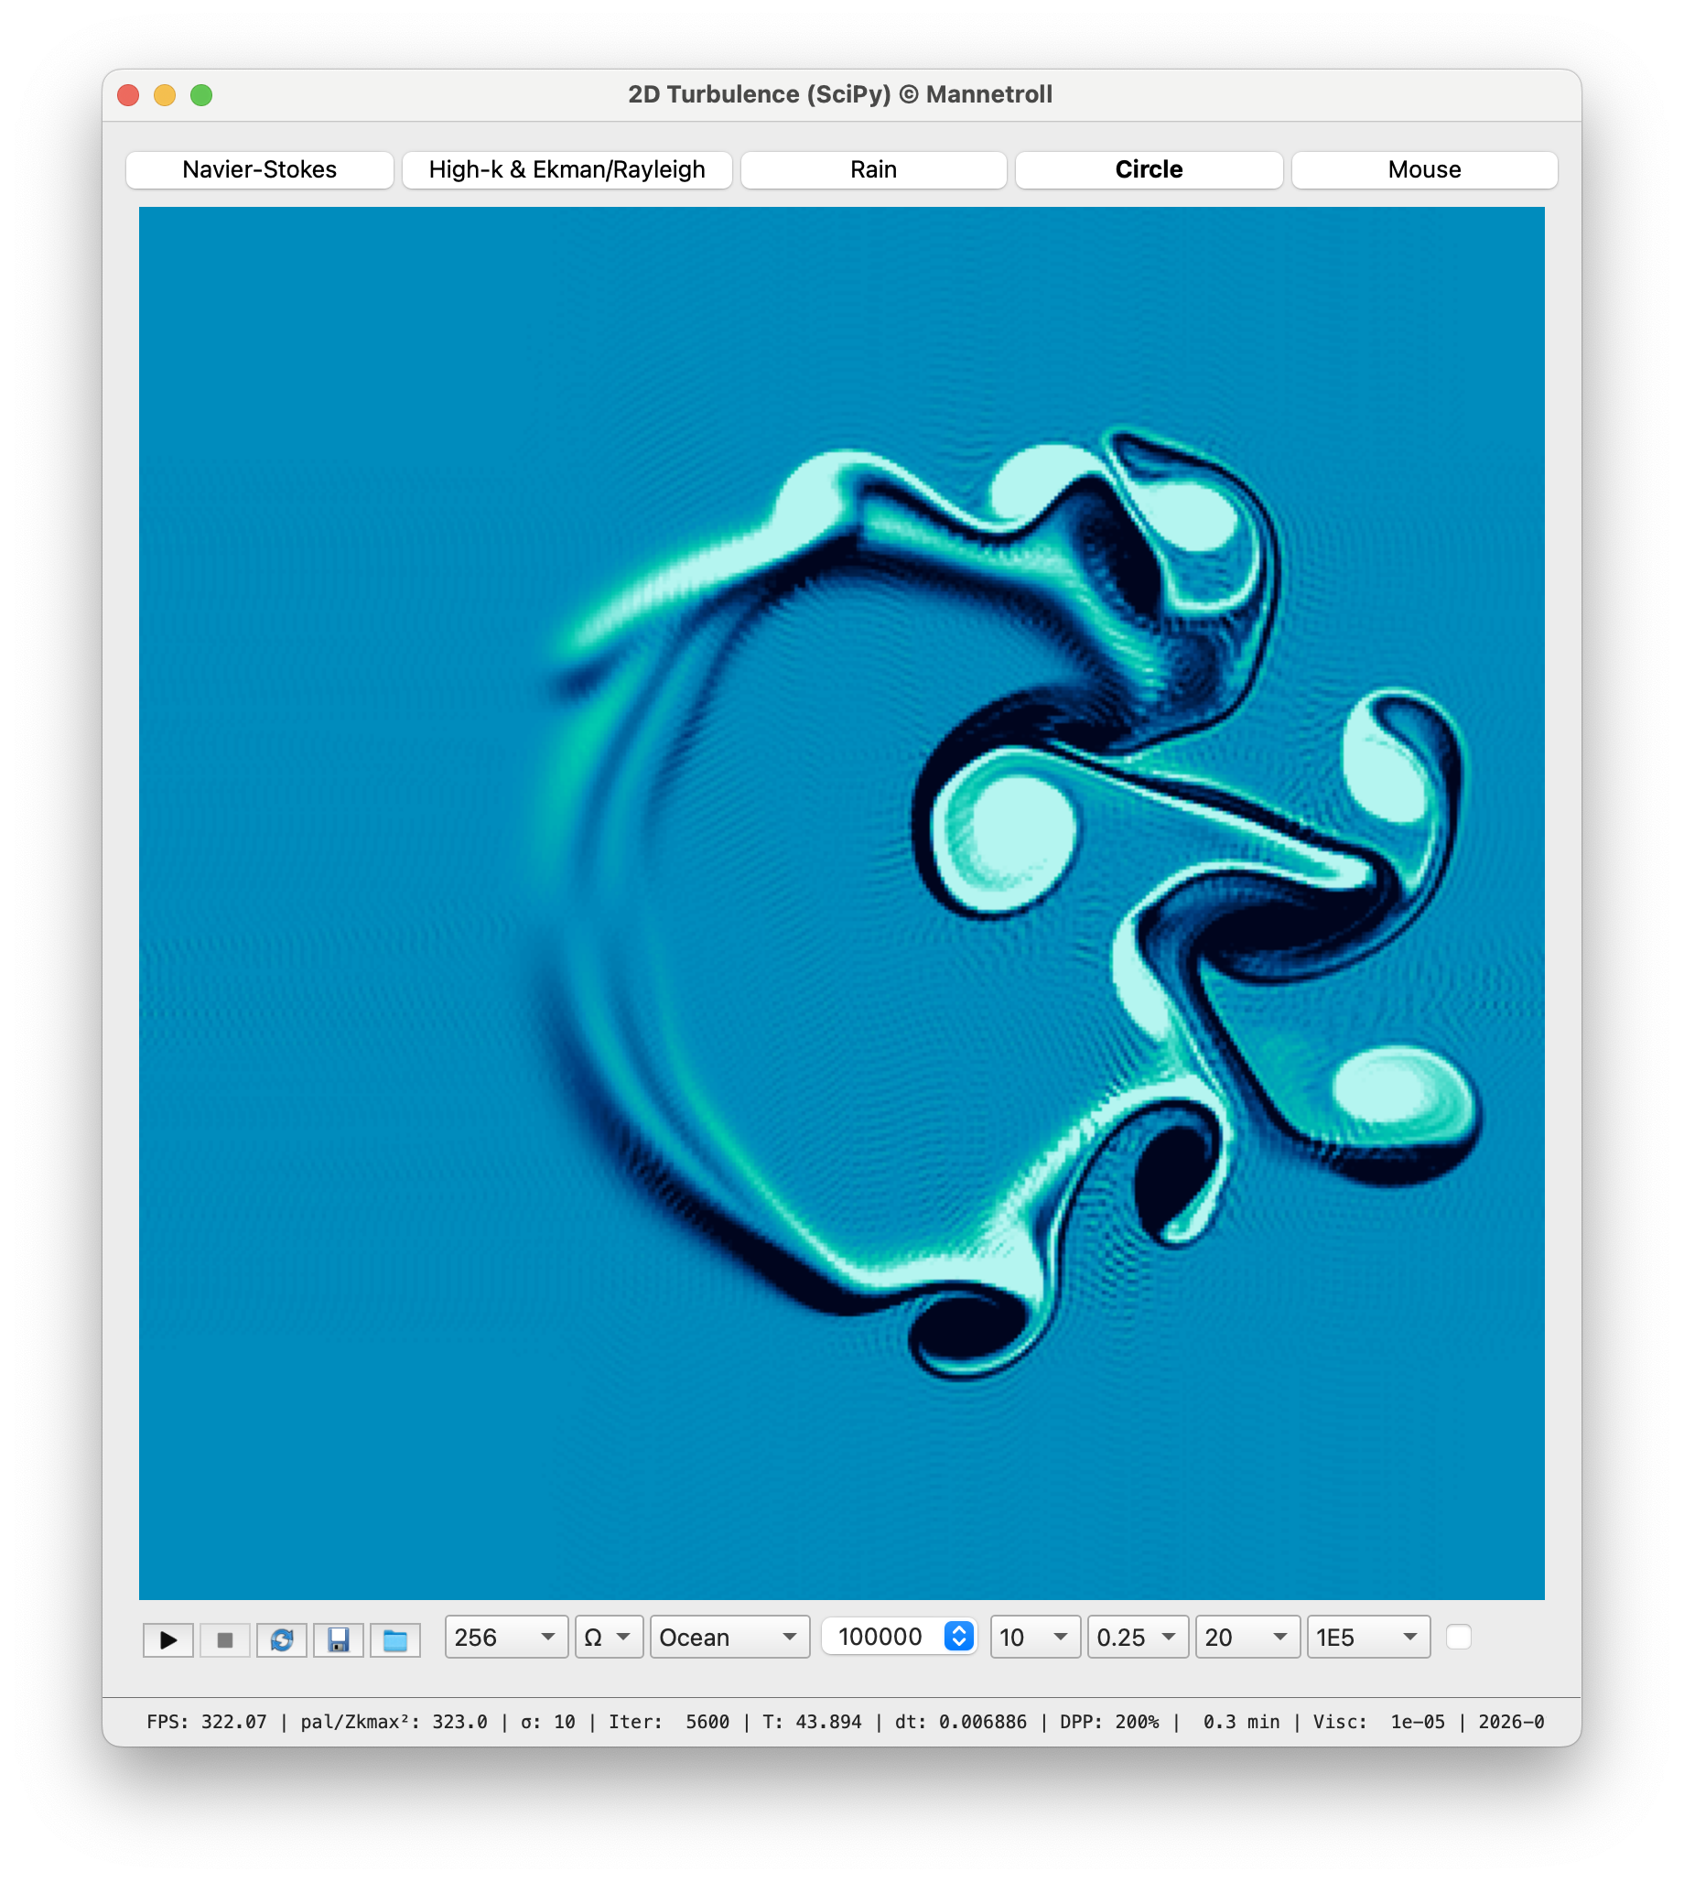Click the 2D Turbulence (SciPy) window title
Image resolution: width=1684 pixels, height=1882 pixels.
(840, 94)
